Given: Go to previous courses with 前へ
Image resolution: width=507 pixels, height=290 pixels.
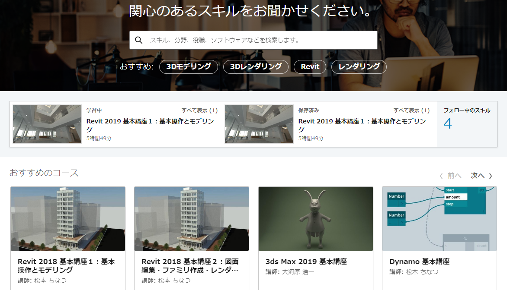Looking at the screenshot, I should click(x=450, y=176).
